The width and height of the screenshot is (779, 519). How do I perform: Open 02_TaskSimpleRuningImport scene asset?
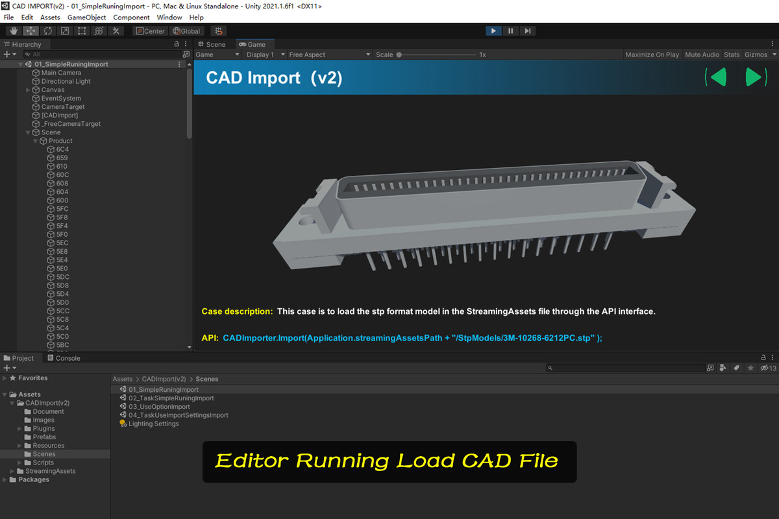point(166,398)
